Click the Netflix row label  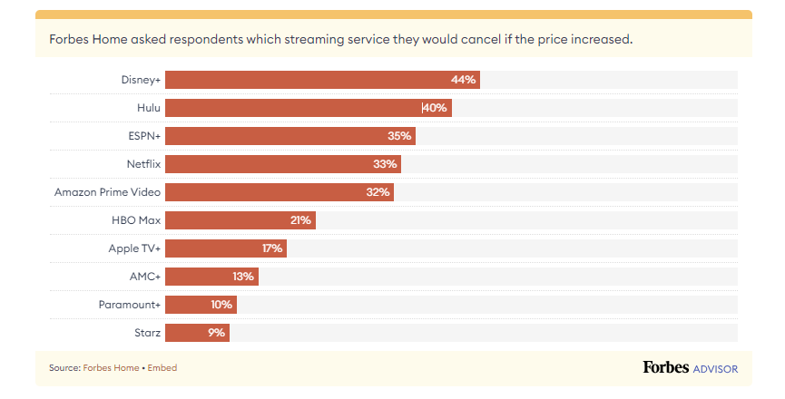[x=143, y=164]
